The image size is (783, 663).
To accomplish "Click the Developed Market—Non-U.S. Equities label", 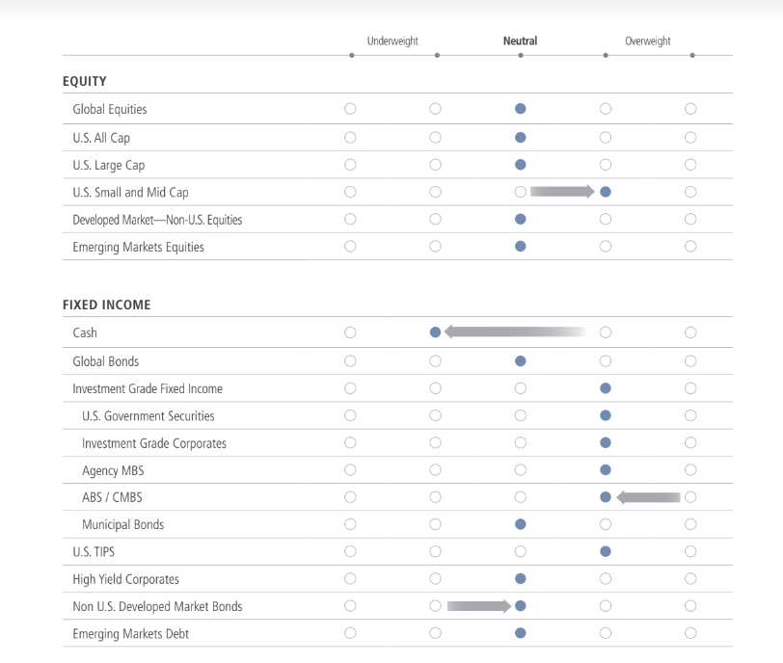I will [x=157, y=220].
